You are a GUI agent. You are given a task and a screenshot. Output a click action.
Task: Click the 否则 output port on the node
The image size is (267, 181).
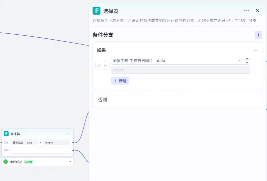73,150
